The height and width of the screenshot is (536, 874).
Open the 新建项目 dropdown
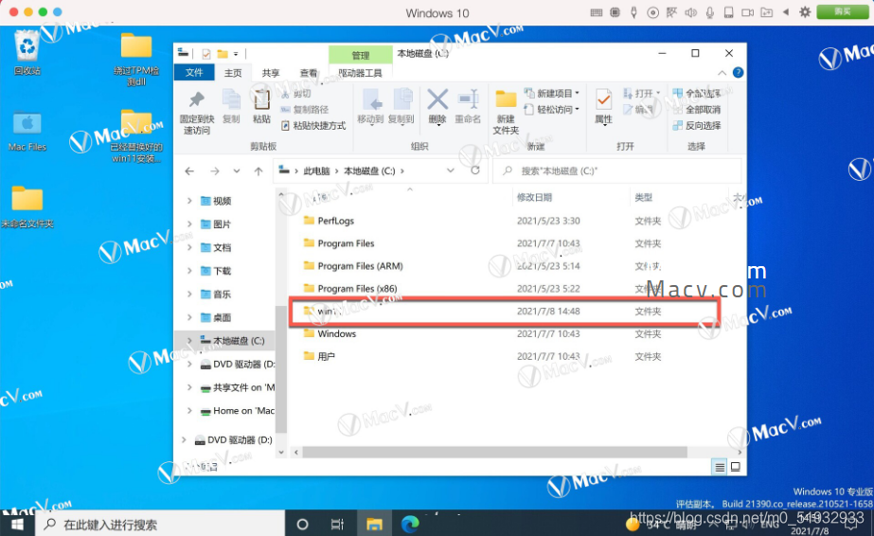pos(552,93)
